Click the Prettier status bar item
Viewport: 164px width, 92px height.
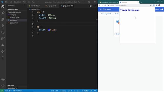click(85, 91)
